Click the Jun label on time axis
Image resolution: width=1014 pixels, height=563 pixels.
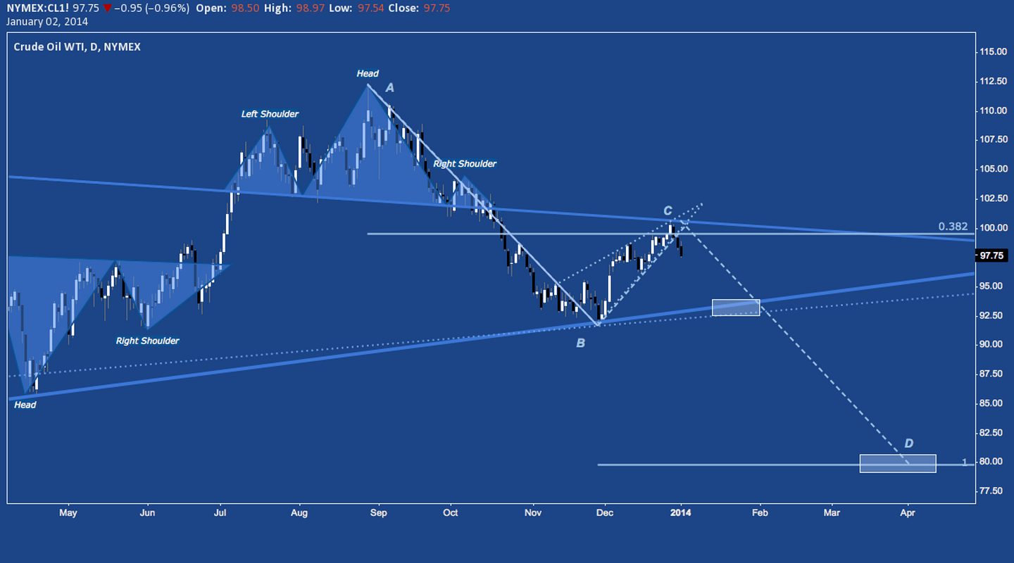147,513
